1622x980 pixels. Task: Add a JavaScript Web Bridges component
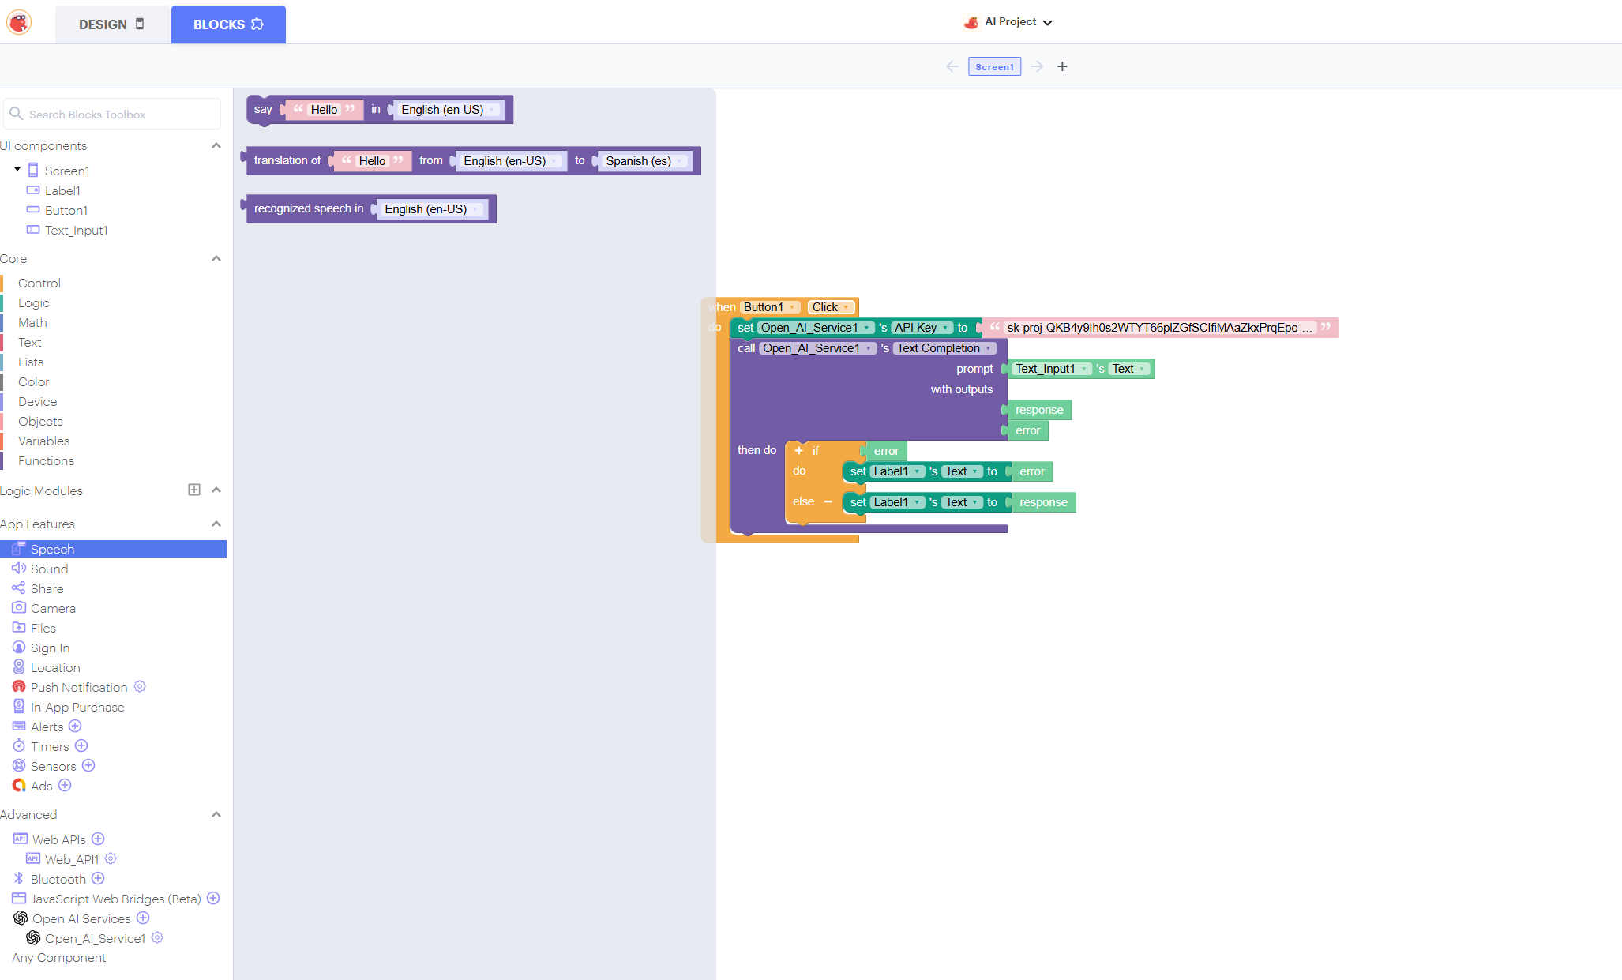[213, 898]
